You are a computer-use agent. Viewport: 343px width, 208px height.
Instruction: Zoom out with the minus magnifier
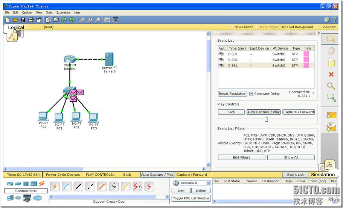(x=98, y=20)
